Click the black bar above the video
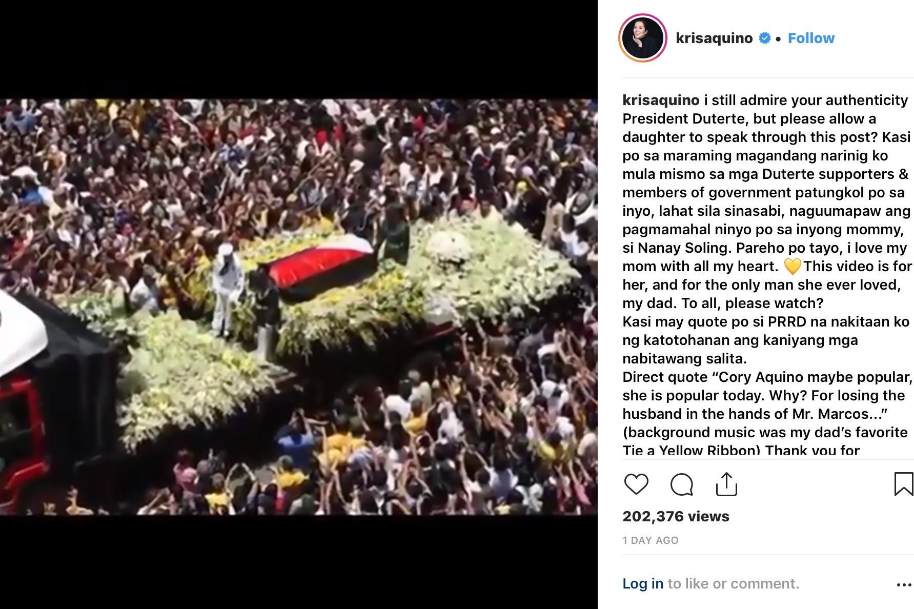Screen dimensions: 914x609 pos(298,49)
